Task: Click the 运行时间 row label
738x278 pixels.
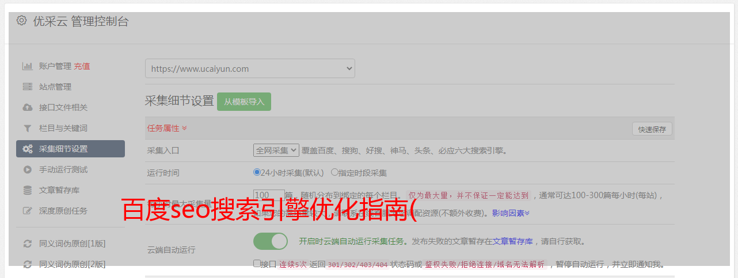Action: coord(163,172)
